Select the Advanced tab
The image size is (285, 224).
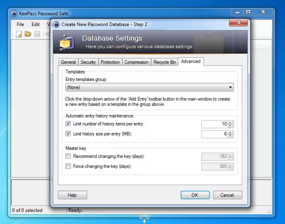pyautogui.click(x=191, y=61)
